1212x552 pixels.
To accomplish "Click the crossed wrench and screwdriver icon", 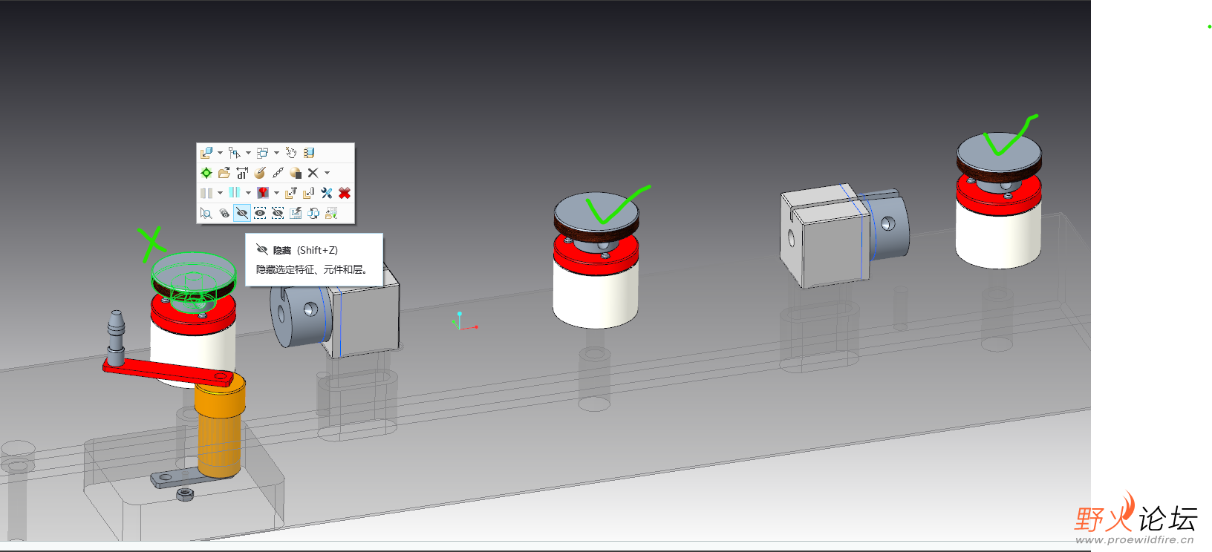I will tap(327, 193).
